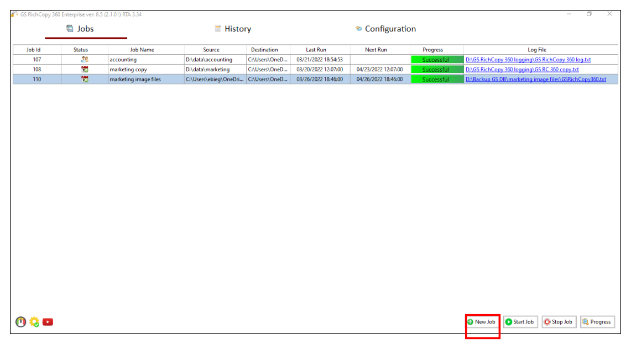The height and width of the screenshot is (344, 631).
Task: Open the yellow gear settings icon
Action: click(34, 322)
